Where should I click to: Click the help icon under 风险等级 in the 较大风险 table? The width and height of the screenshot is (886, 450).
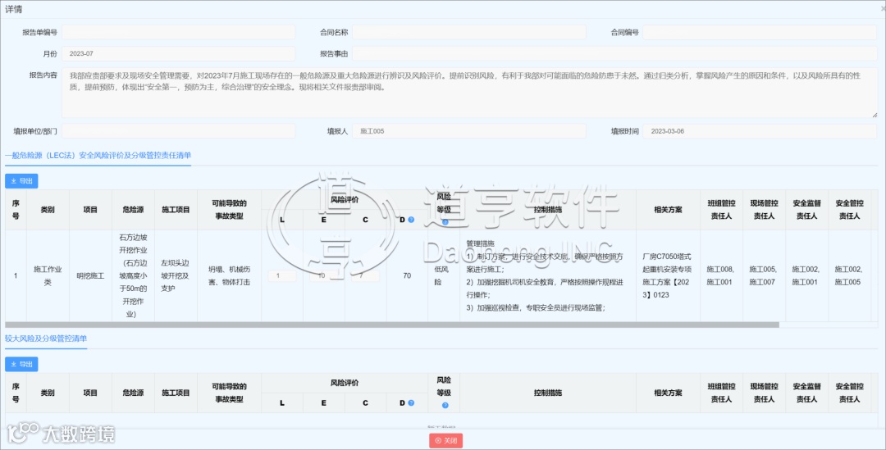point(445,406)
